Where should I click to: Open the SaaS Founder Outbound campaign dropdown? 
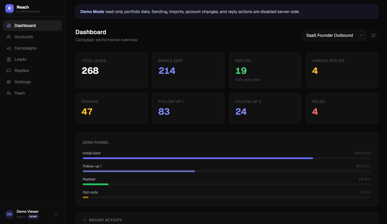pyautogui.click(x=334, y=35)
